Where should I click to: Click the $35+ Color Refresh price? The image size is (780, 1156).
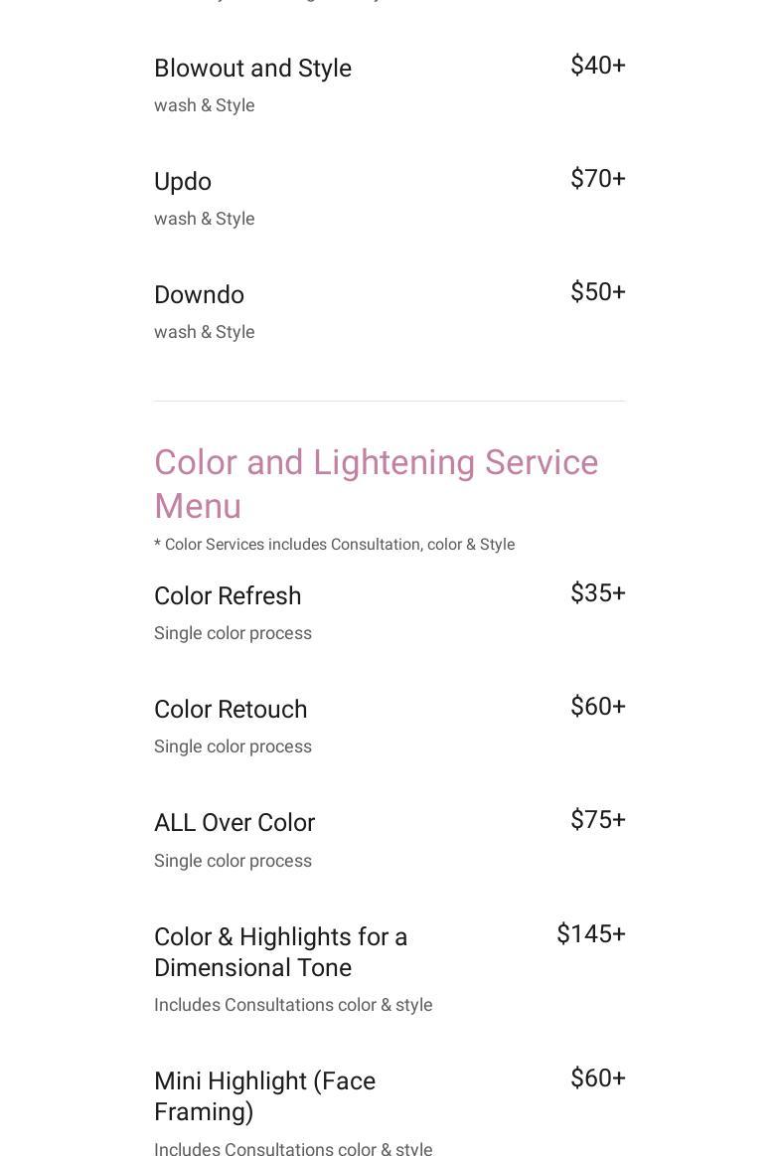[597, 593]
